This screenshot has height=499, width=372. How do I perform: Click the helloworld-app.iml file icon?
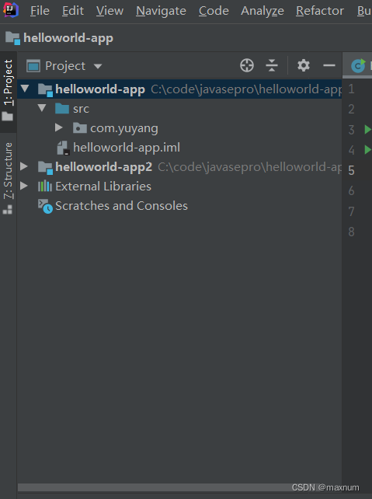click(63, 148)
